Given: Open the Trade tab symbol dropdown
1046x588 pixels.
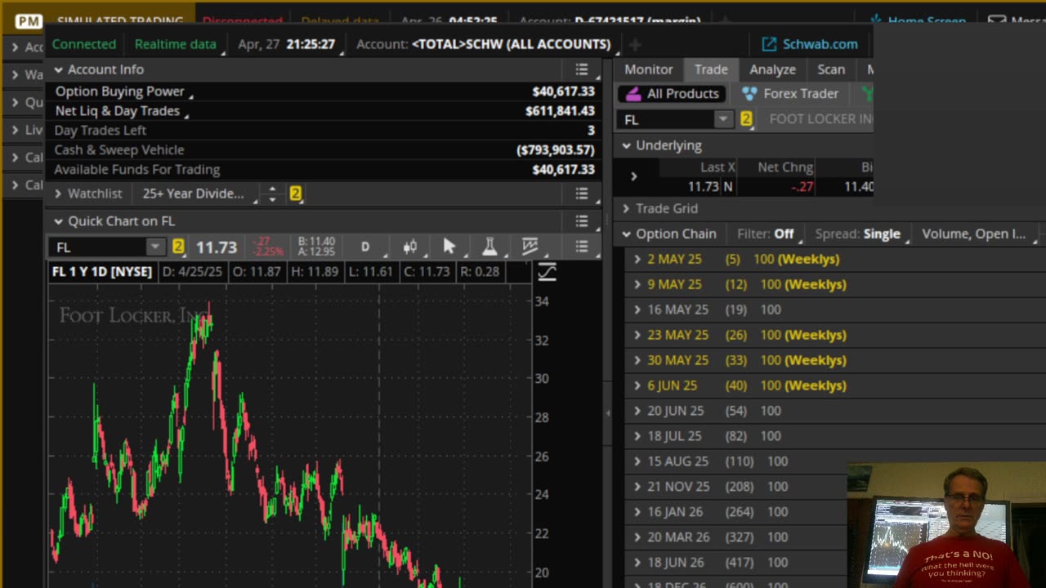Looking at the screenshot, I should [722, 119].
